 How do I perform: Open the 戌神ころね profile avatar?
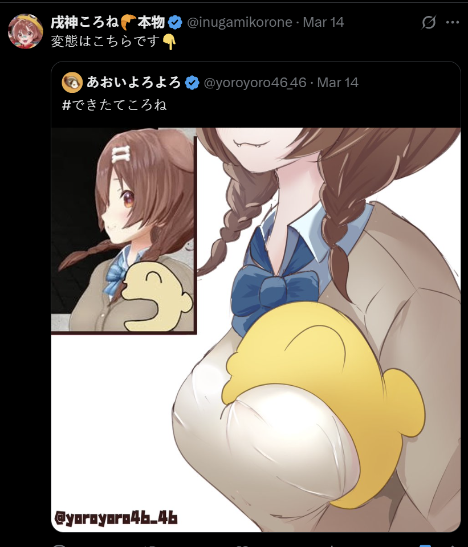pyautogui.click(x=26, y=31)
